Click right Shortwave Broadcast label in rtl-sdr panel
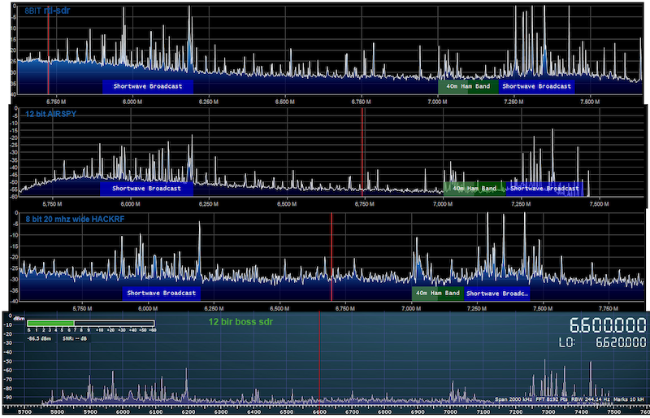 (x=535, y=85)
